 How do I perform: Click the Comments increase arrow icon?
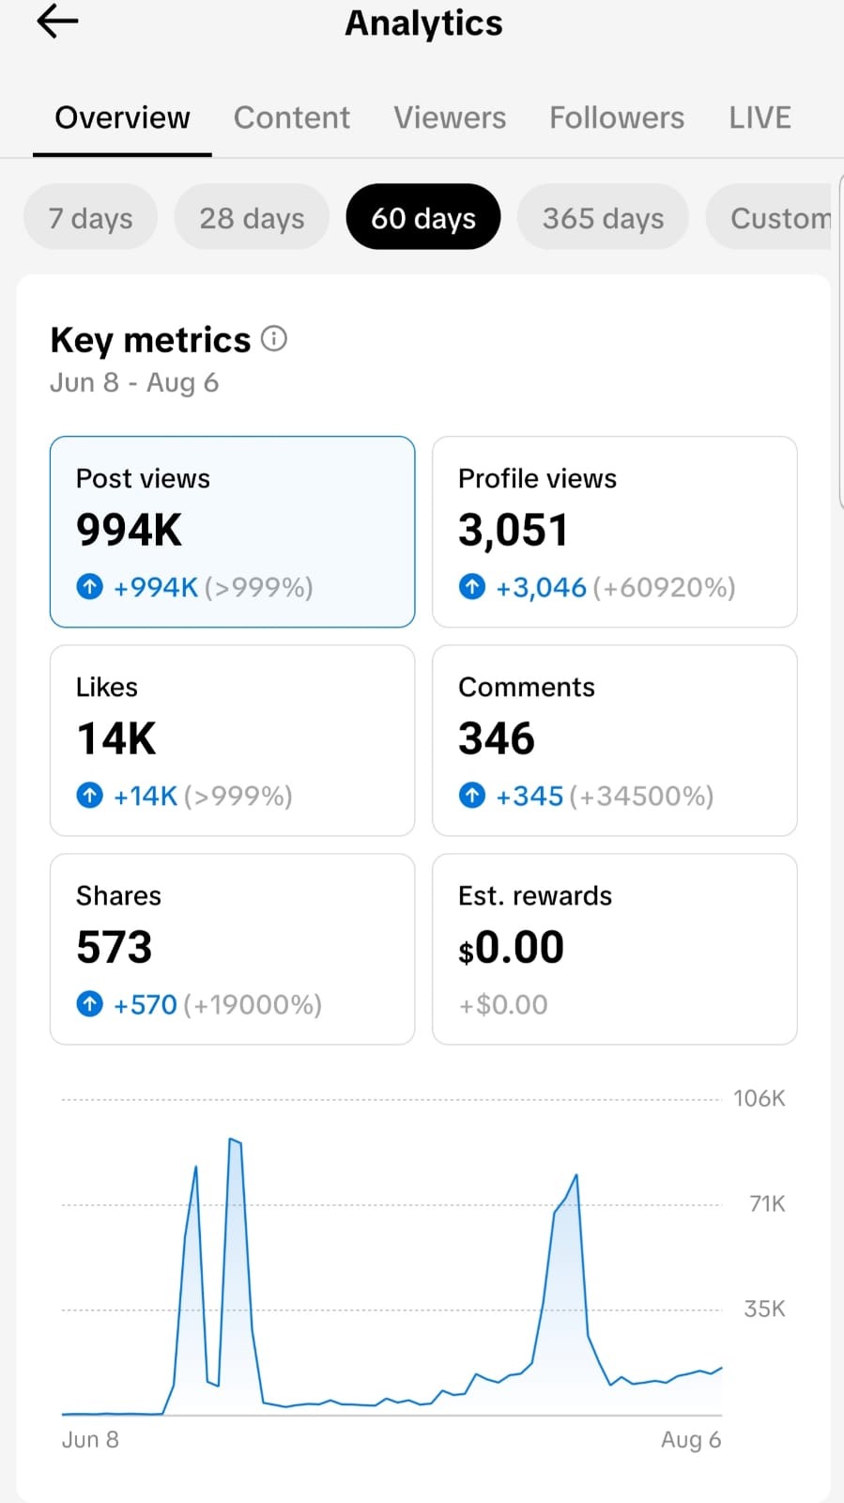click(471, 796)
